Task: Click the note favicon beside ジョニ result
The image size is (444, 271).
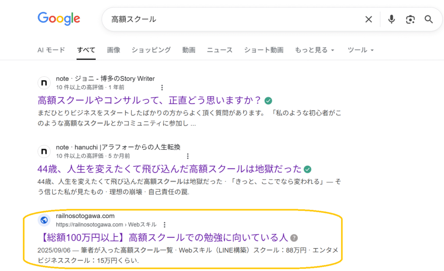Action: (44, 83)
